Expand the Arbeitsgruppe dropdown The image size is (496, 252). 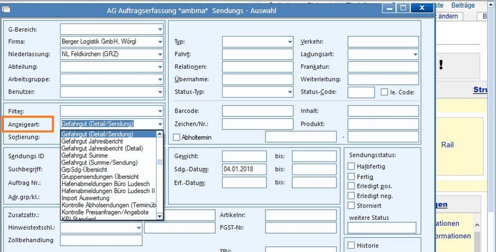[160, 79]
